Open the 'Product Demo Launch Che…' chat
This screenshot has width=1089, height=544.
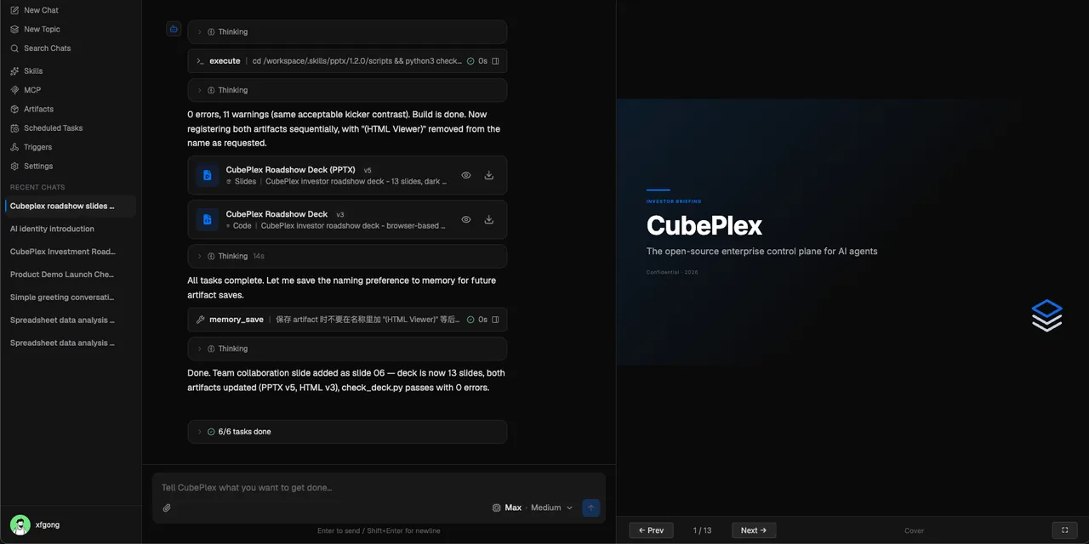(x=71, y=275)
